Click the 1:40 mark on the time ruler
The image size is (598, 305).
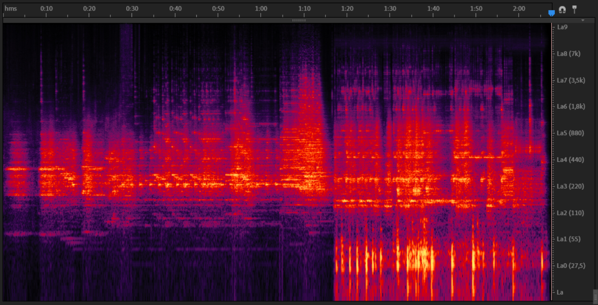tap(433, 9)
